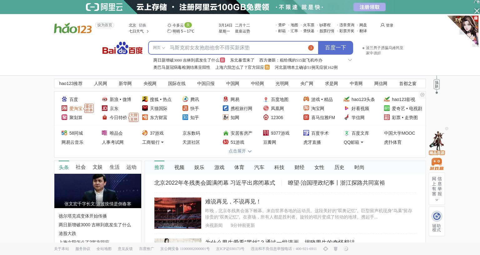480x255 pixels.
Task: Open 12306 railway icon
Action: [x=266, y=117]
